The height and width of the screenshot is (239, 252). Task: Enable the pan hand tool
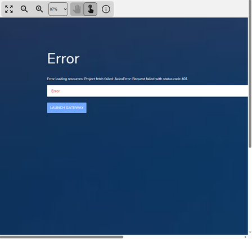point(76,9)
